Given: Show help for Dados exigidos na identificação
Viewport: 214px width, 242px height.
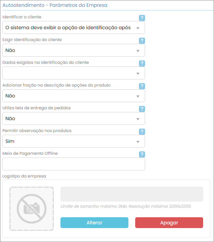Looking at the screenshot, I should point(142,63).
